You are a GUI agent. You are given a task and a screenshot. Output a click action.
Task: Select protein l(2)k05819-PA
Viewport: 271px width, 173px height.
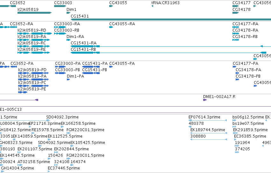[x=33, y=79]
